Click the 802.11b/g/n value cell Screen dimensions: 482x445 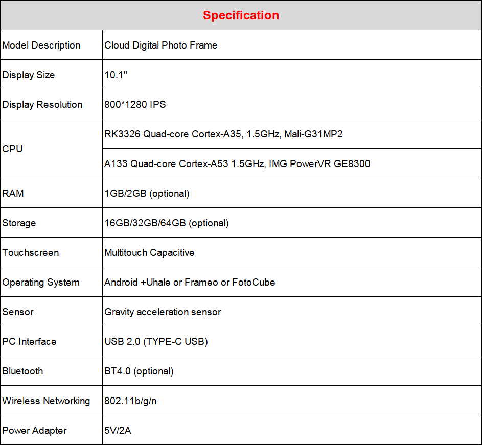coord(130,401)
